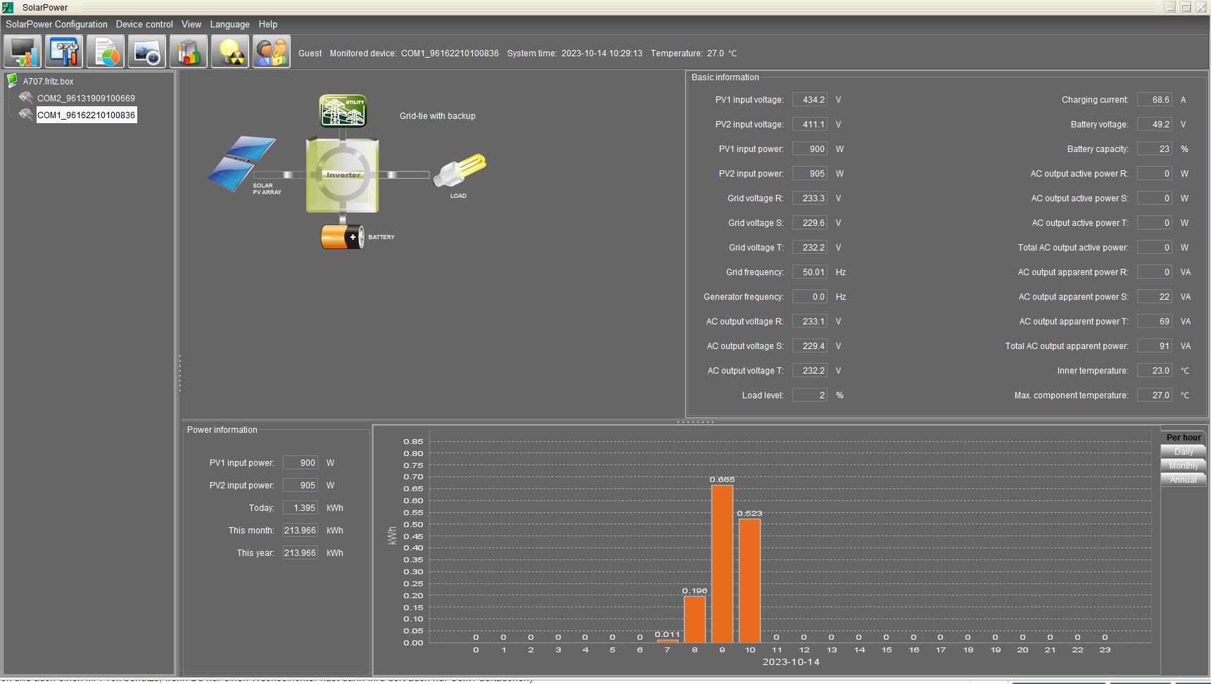This screenshot has height=684, width=1211.
Task: Switch the chart to Daily view
Action: pyautogui.click(x=1183, y=452)
